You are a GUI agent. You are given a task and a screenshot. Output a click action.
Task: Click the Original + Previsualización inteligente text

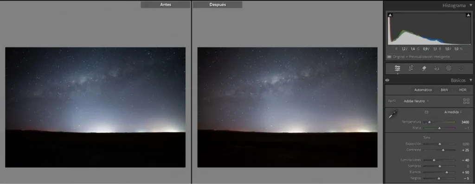click(x=421, y=57)
